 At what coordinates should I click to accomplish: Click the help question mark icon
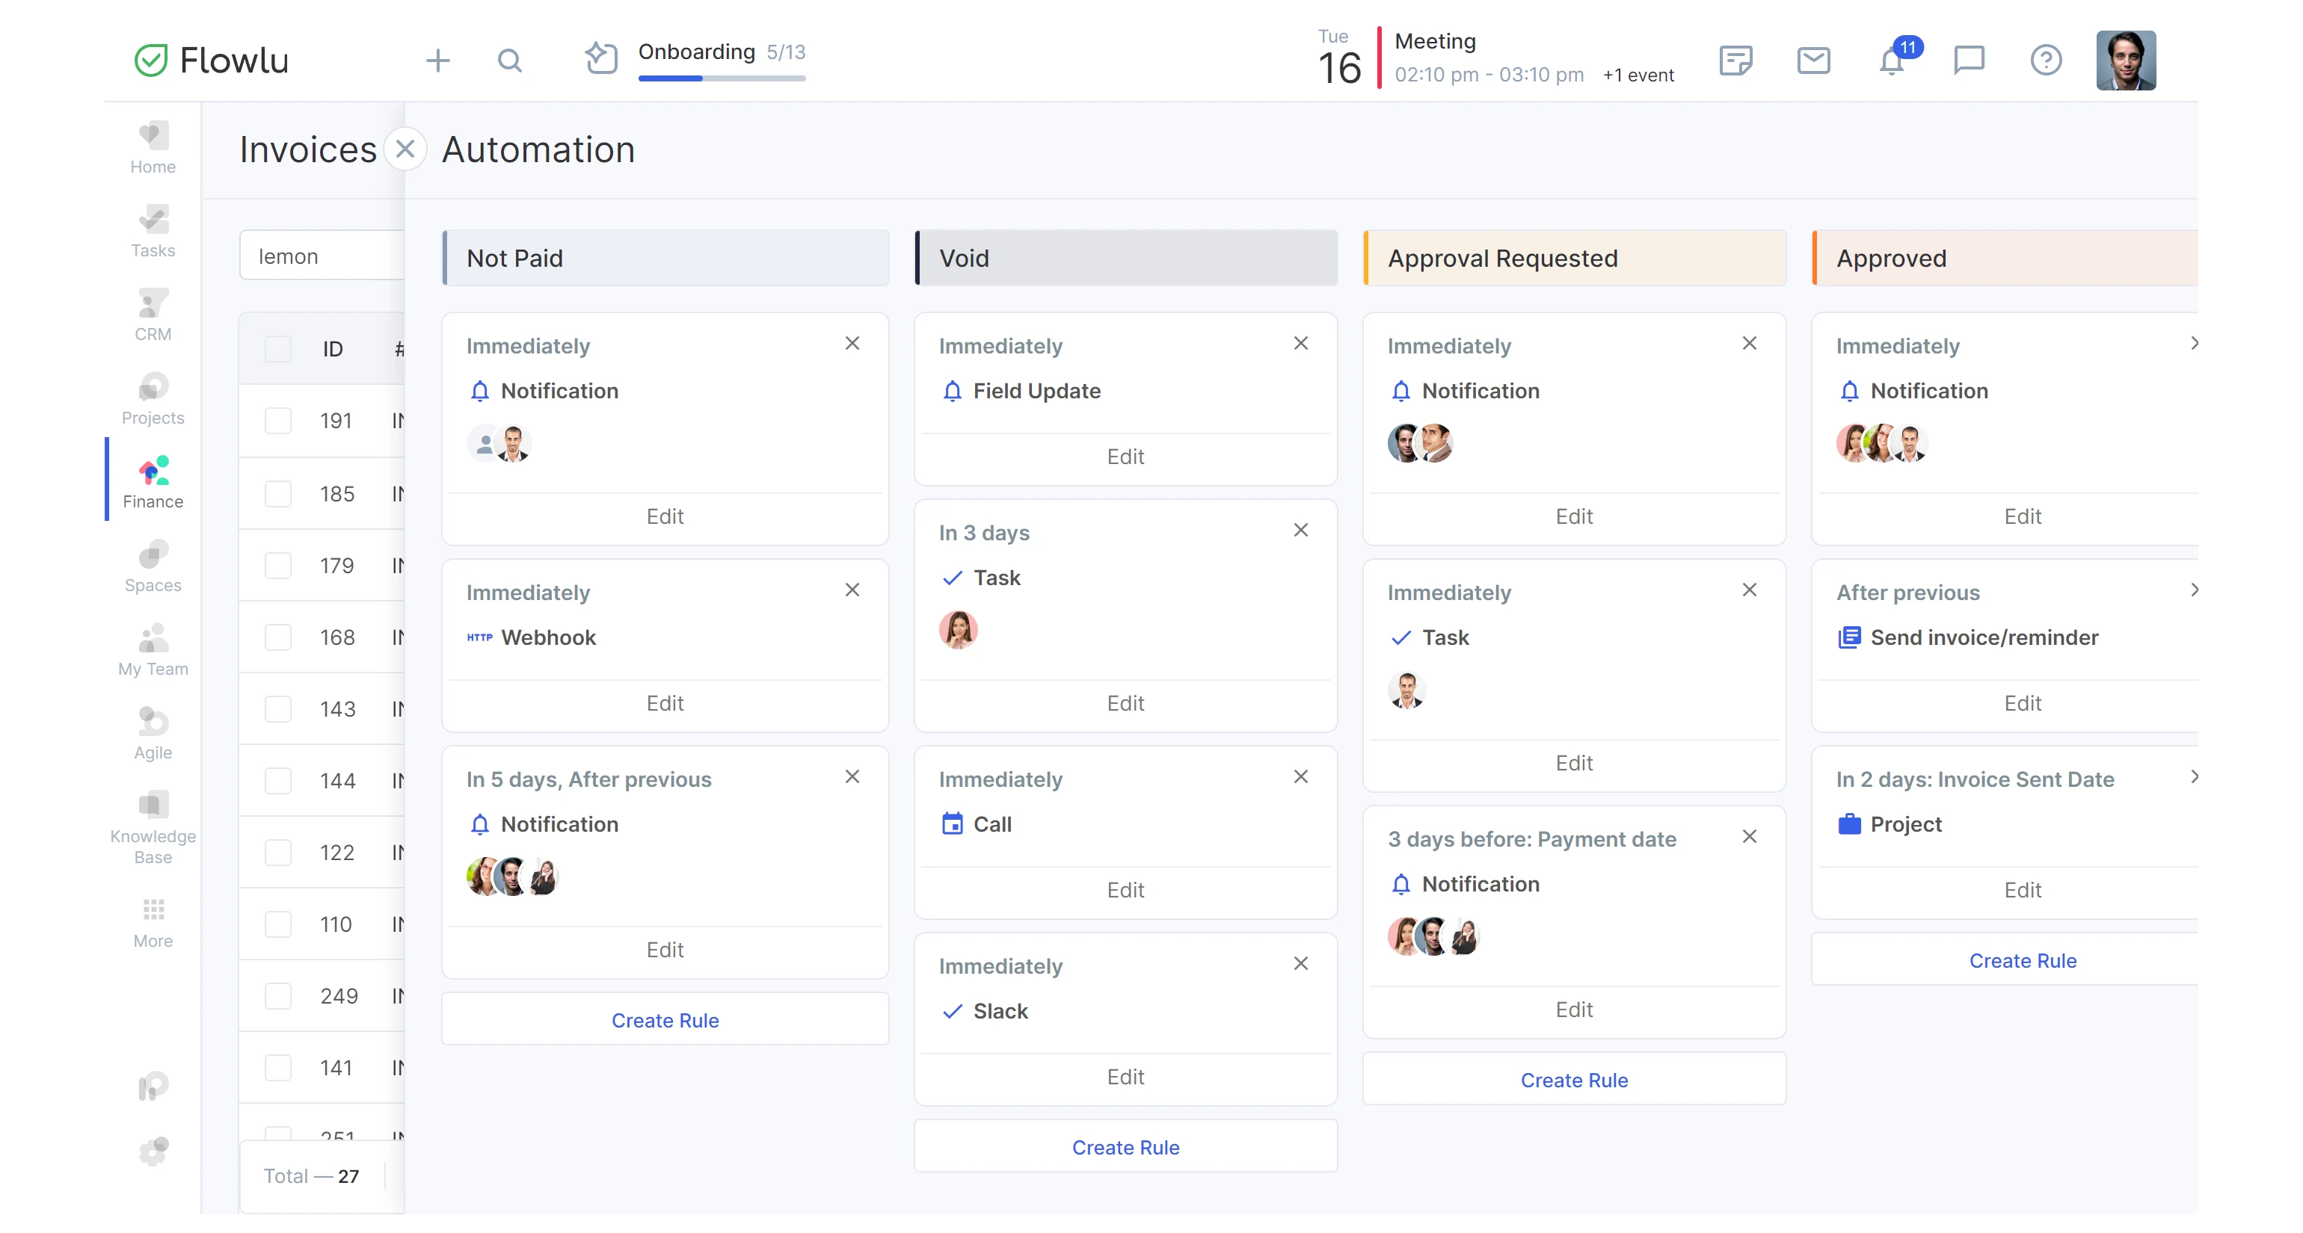[x=2046, y=61]
